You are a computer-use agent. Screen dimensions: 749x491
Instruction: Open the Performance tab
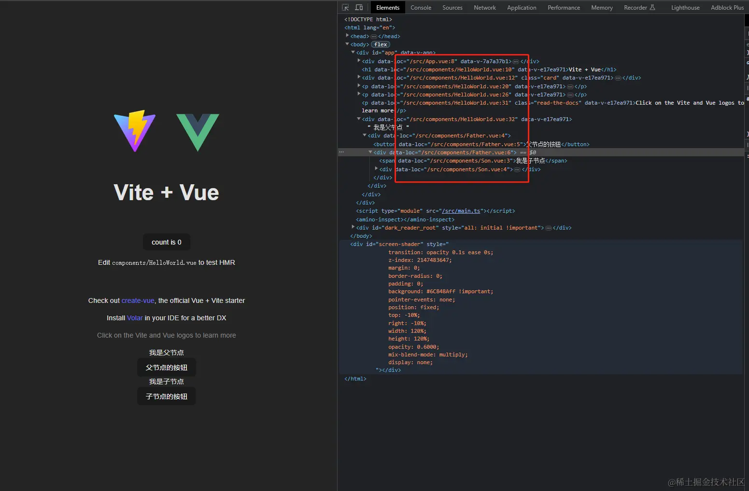(x=564, y=8)
